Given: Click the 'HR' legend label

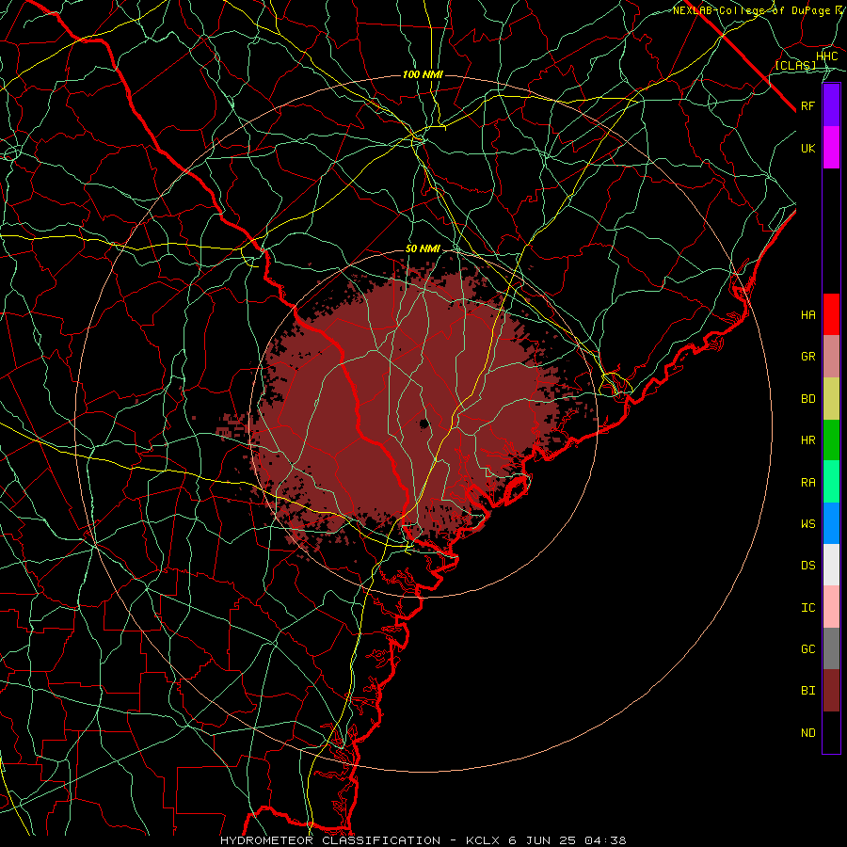Looking at the screenshot, I should 807,440.
